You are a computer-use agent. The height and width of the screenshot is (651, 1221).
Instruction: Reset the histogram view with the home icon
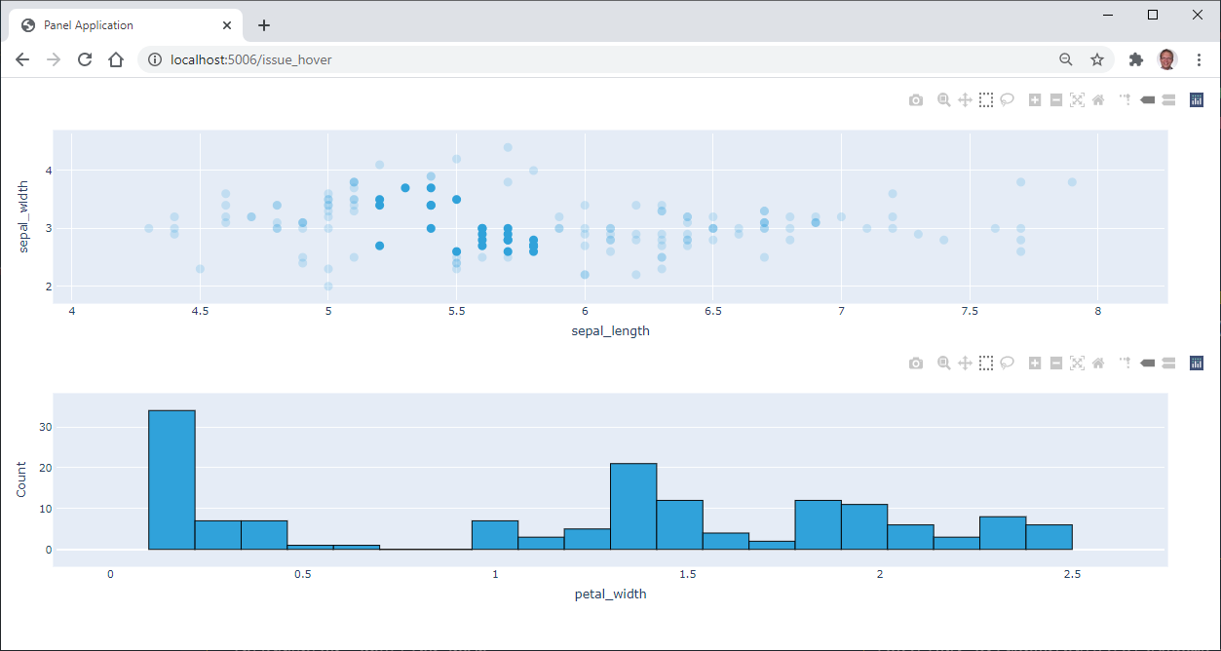pyautogui.click(x=1097, y=362)
